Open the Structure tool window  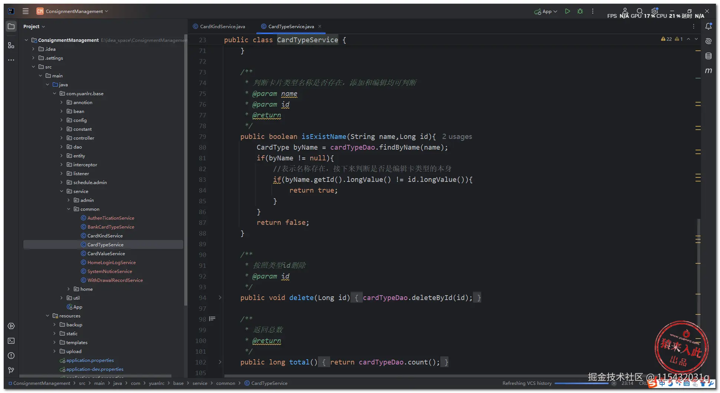coord(11,45)
